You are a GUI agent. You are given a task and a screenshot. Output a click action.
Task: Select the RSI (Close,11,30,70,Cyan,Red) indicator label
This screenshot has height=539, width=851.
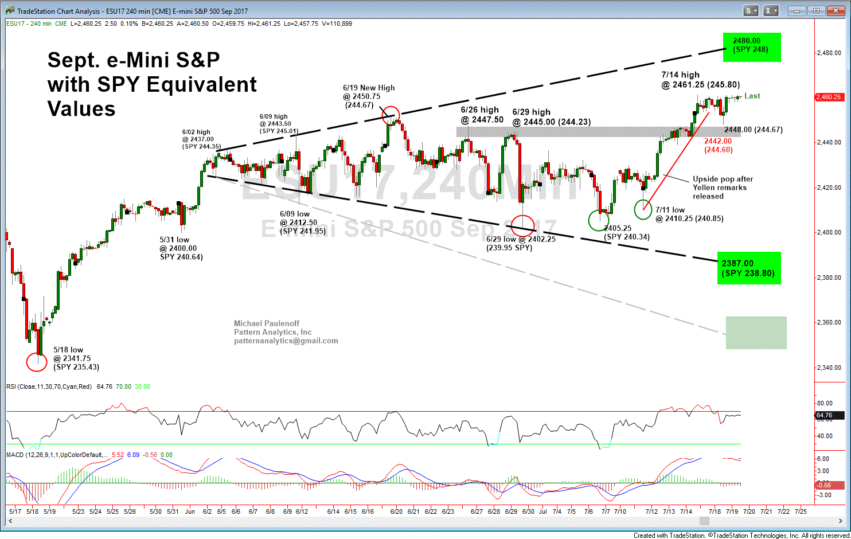49,387
